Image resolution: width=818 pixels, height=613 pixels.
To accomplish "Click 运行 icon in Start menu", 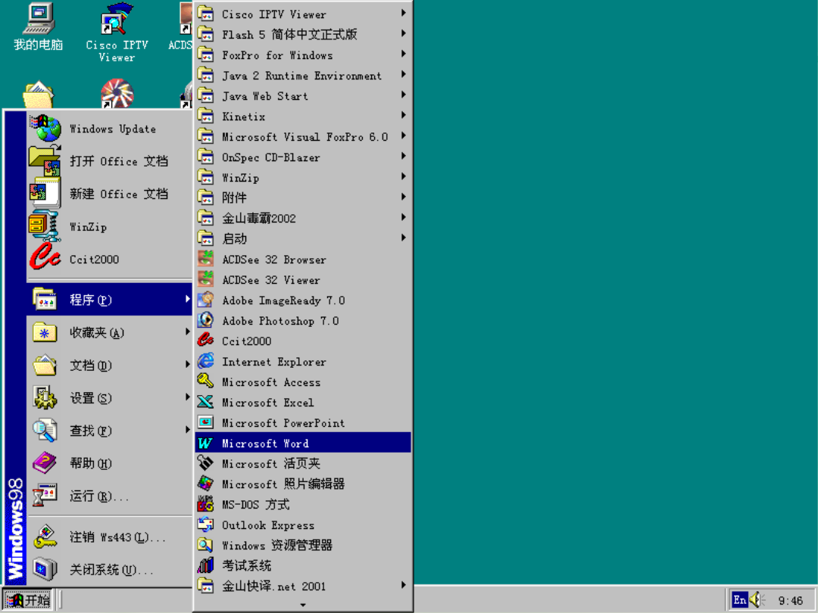I will [x=45, y=495].
